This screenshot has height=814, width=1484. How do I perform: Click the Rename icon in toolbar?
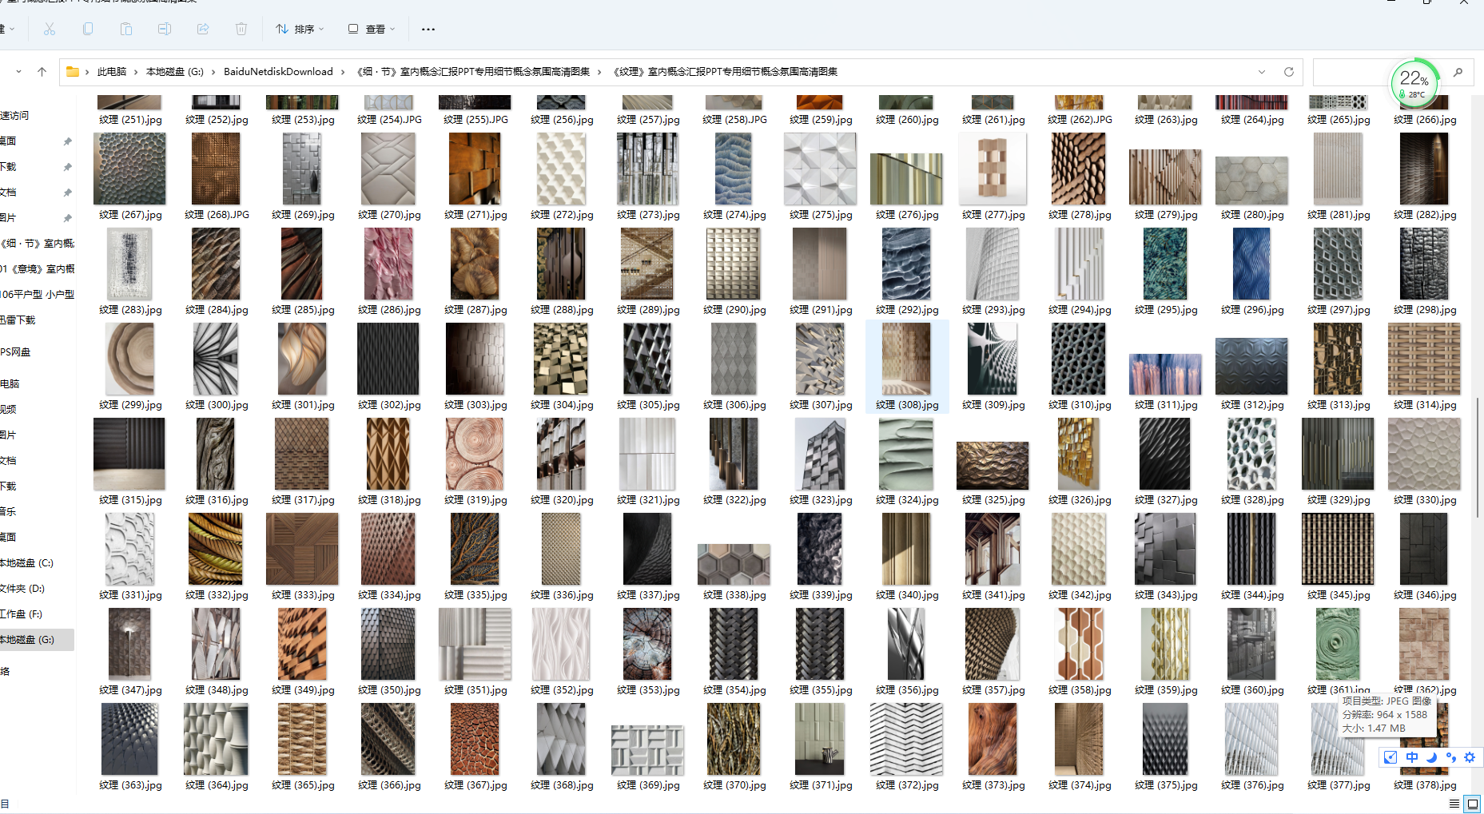[x=165, y=29]
